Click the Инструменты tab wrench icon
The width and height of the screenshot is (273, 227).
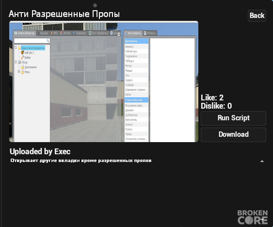tap(126, 33)
